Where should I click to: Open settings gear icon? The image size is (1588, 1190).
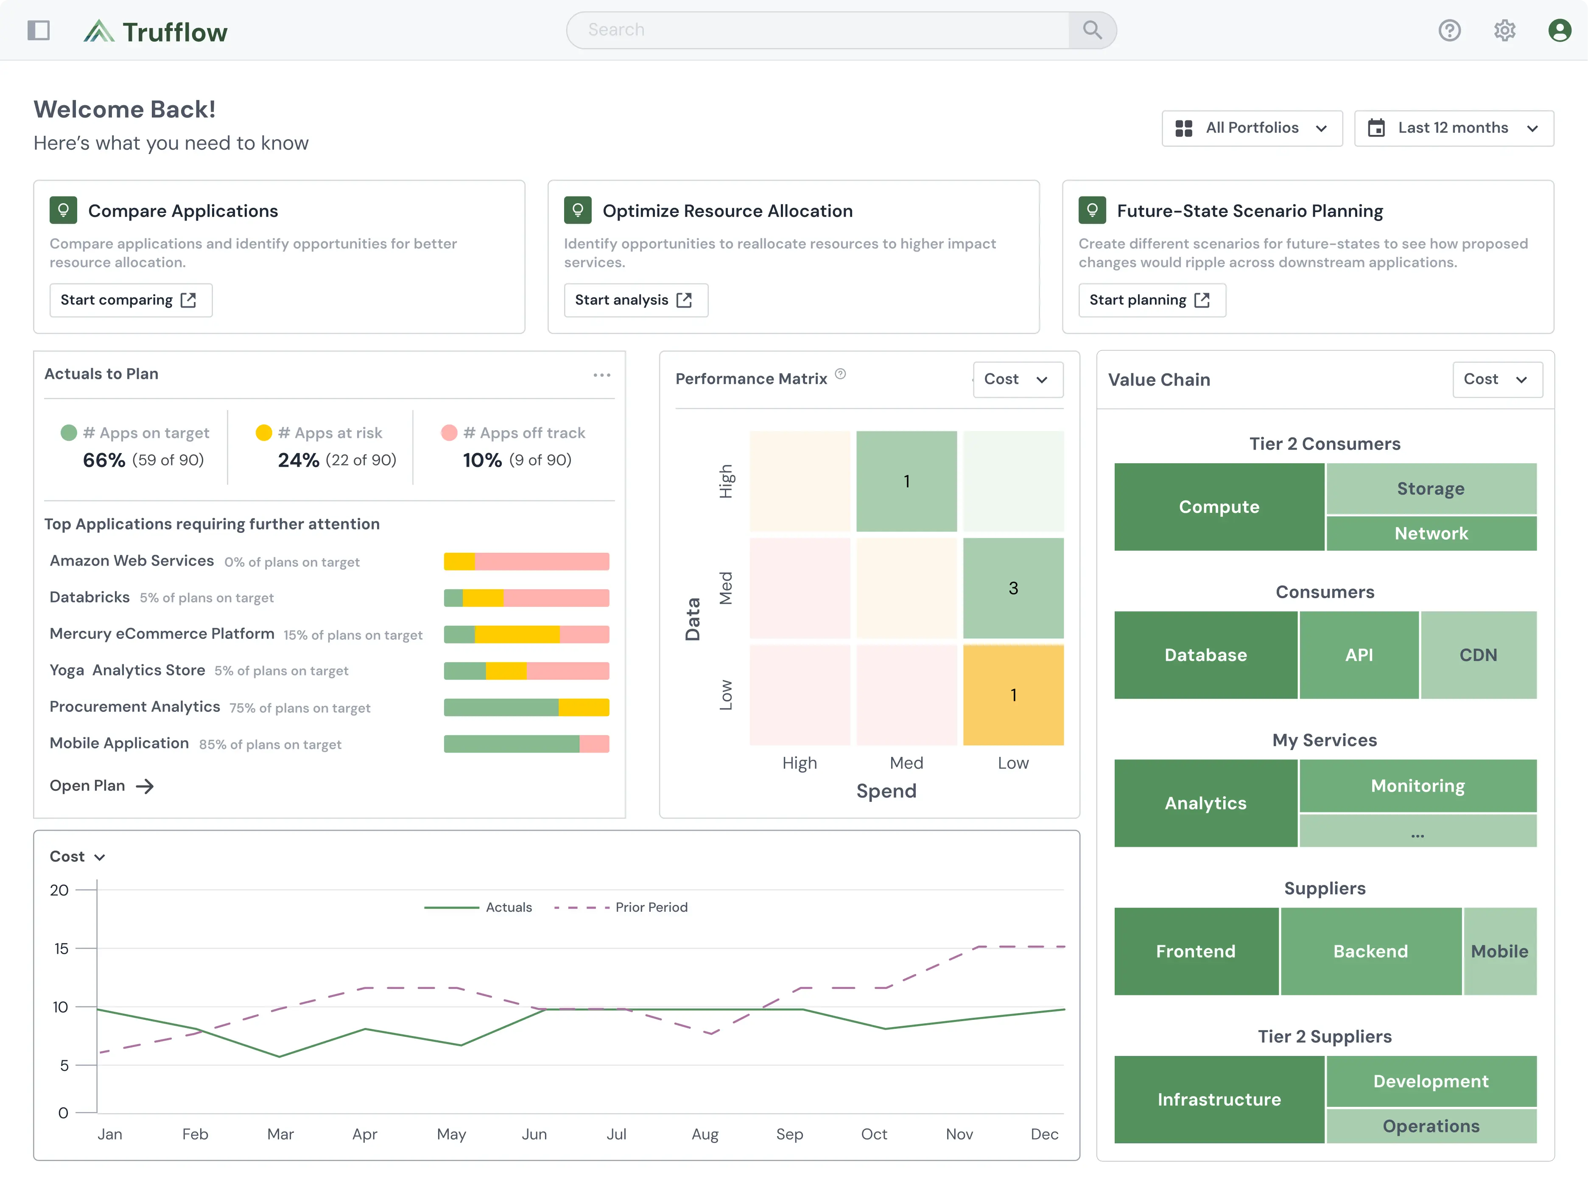pos(1504,30)
